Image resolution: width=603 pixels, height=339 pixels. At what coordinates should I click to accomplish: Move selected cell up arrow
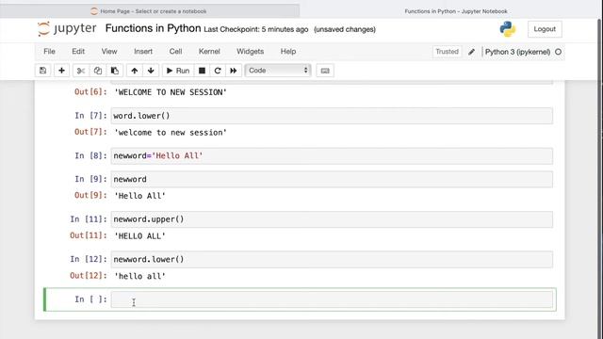(x=134, y=71)
